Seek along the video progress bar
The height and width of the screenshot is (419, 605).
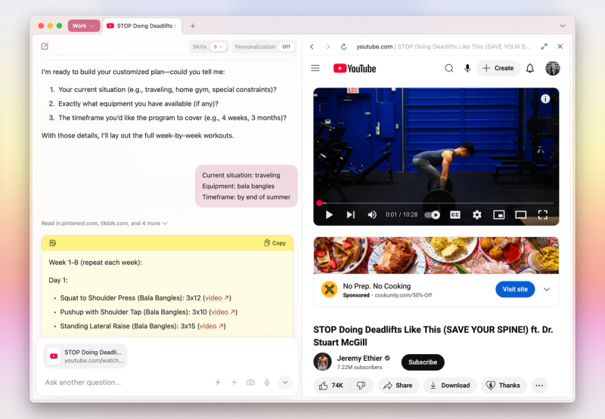[x=436, y=203]
